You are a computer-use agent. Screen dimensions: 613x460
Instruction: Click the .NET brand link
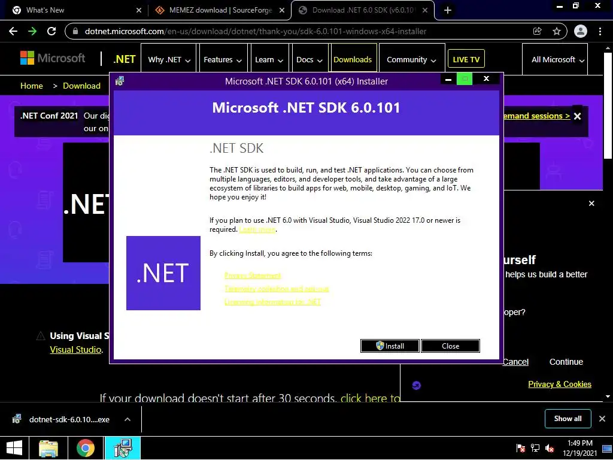point(125,59)
